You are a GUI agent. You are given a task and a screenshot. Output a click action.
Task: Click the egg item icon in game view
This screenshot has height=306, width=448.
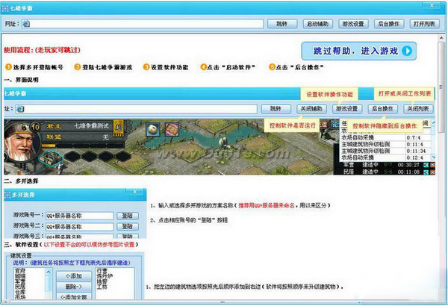pyautogui.click(x=153, y=130)
